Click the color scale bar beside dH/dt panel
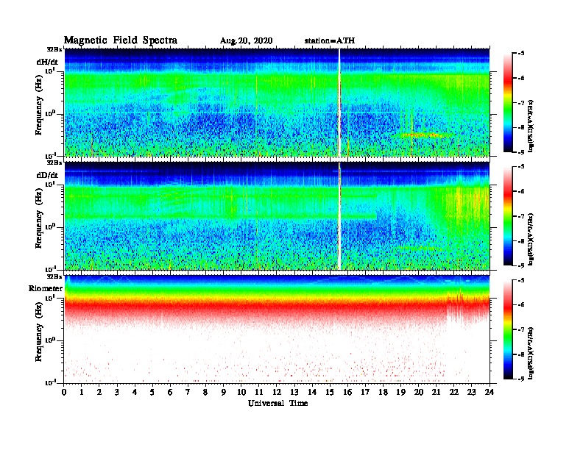Image resolution: width=583 pixels, height=450 pixels. pos(508,103)
